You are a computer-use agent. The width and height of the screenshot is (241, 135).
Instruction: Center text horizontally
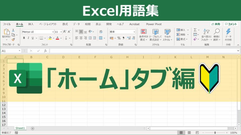tap(81, 38)
